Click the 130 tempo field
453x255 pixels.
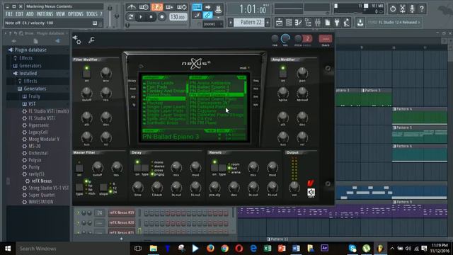click(x=178, y=17)
